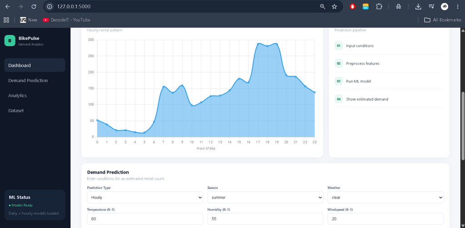Click the scrollbar up arrow
Screen dimensions: 465x228
click(x=463, y=30)
